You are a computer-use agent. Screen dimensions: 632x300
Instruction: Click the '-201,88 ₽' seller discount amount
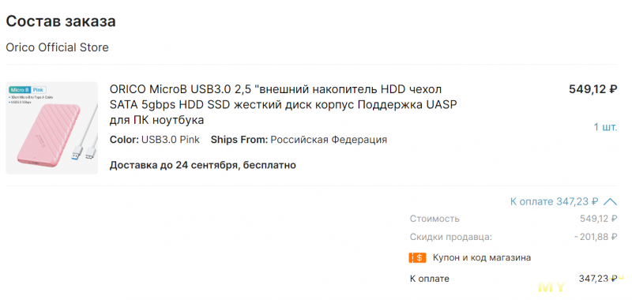click(x=596, y=237)
